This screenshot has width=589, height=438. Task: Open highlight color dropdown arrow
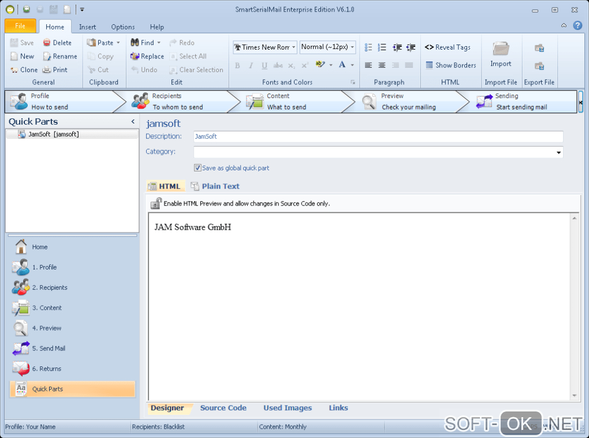tap(331, 65)
